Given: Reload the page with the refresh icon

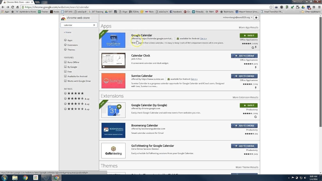Looking at the screenshot, I should (x=13, y=7).
